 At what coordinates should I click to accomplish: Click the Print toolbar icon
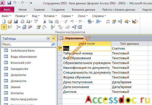[22, 22]
